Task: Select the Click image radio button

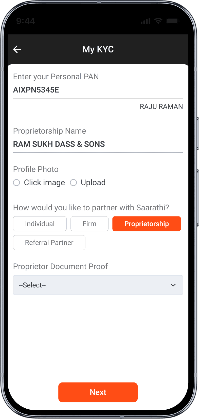Action: click(x=16, y=183)
